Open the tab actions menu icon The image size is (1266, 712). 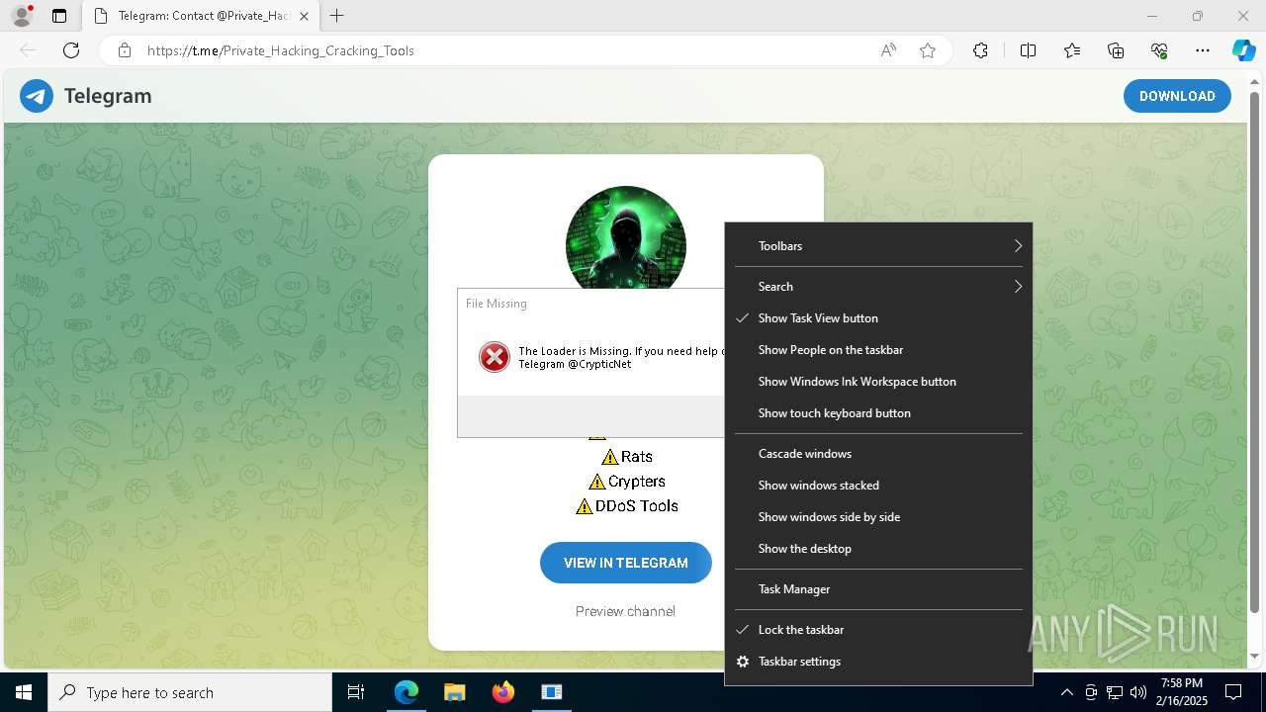point(59,16)
